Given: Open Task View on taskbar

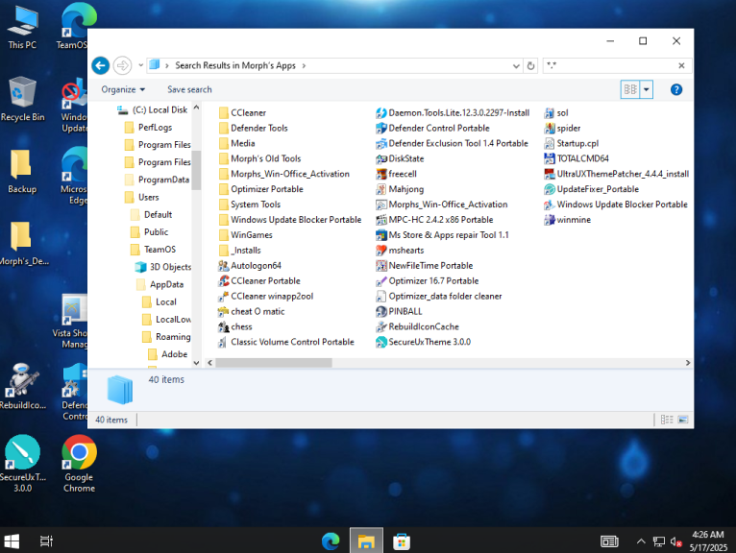Looking at the screenshot, I should click(46, 541).
